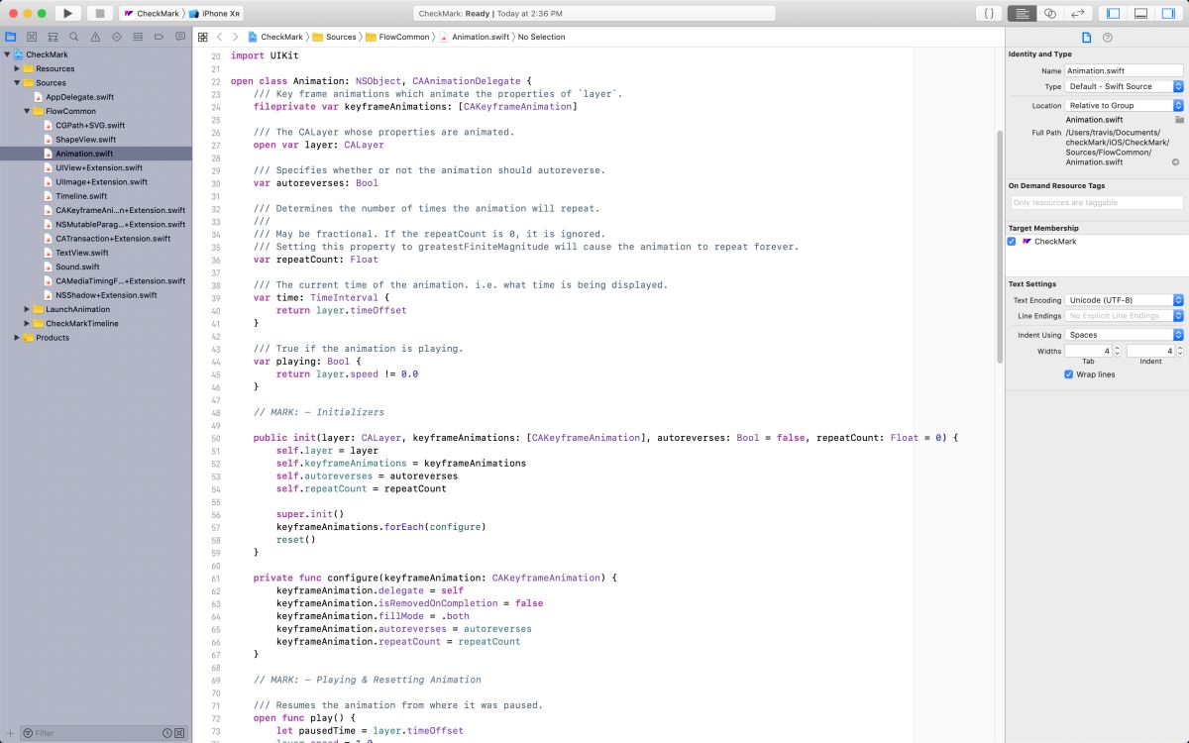Open the Code Snippets library button
Image resolution: width=1189 pixels, height=743 pixels.
(988, 13)
